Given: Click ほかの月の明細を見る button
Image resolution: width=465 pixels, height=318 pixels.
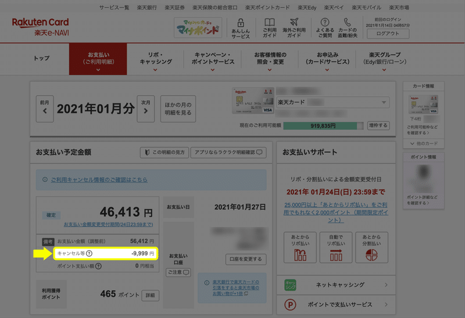Looking at the screenshot, I should (x=178, y=109).
